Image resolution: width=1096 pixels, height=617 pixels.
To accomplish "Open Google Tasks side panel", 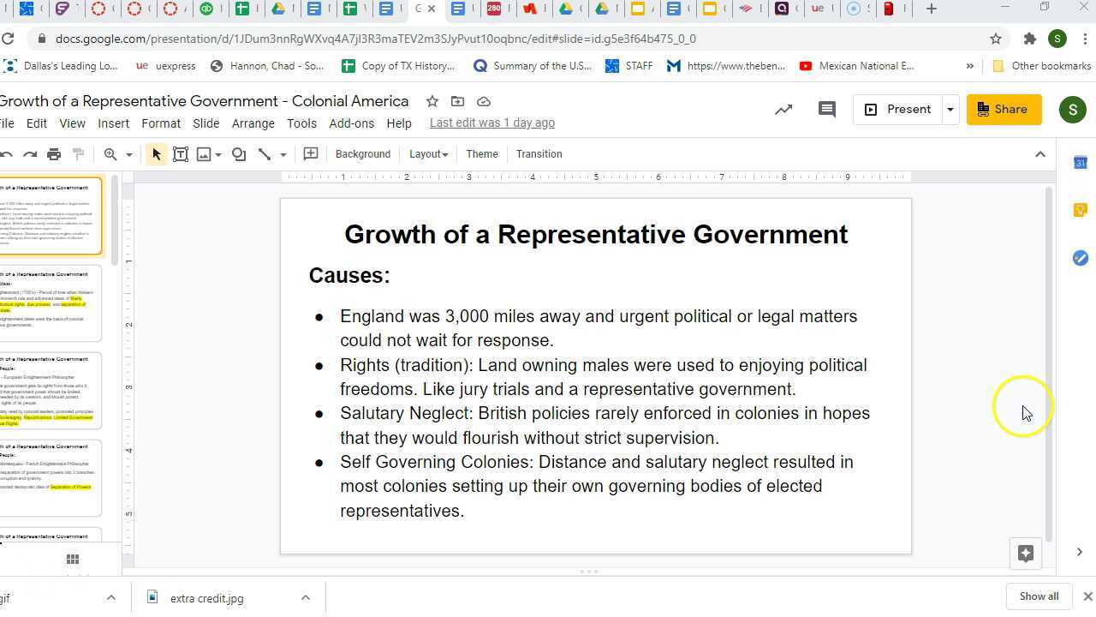I will 1080,258.
